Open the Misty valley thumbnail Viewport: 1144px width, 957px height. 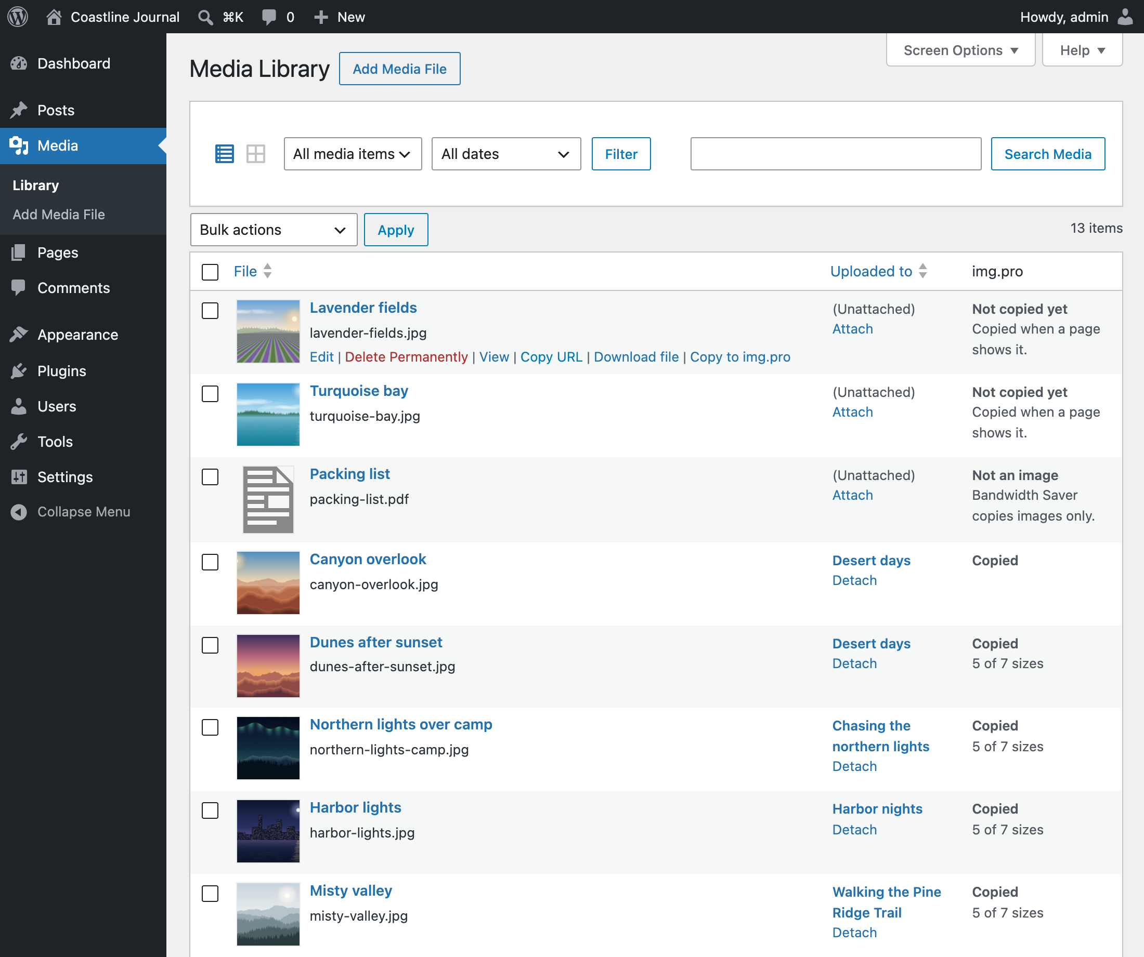pyautogui.click(x=268, y=914)
